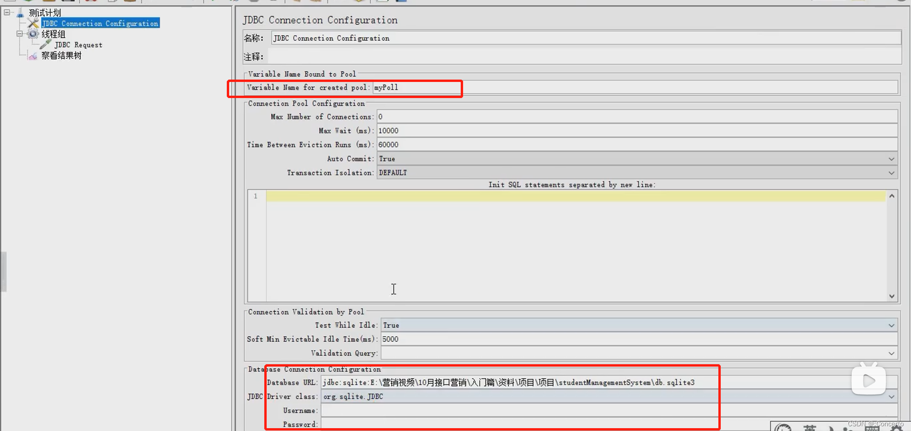Click the JDBC Request pipette icon
Screen dimensions: 911x431
46,45
